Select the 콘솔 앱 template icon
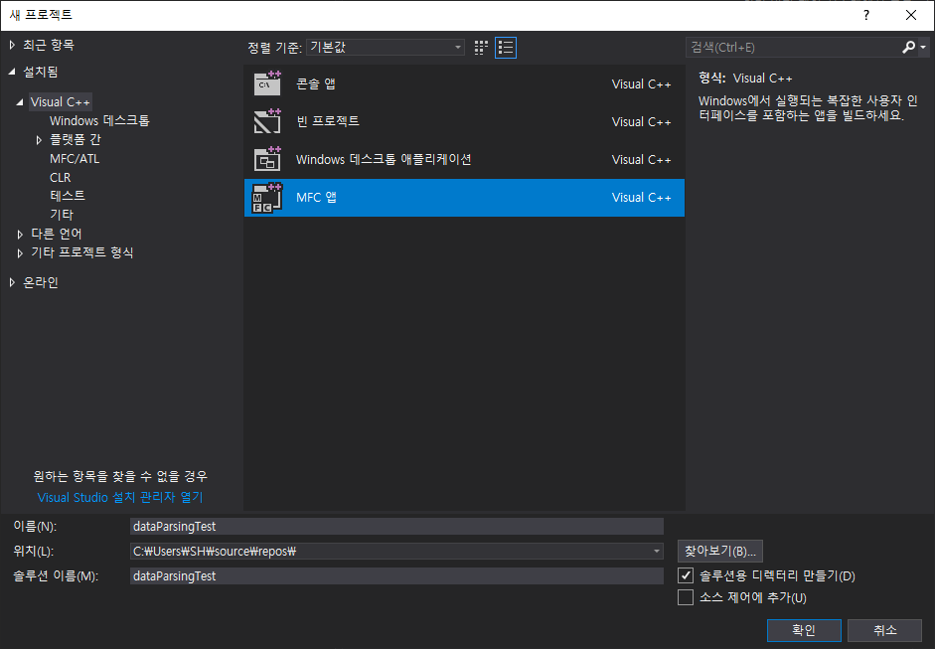935x649 pixels. (x=267, y=83)
